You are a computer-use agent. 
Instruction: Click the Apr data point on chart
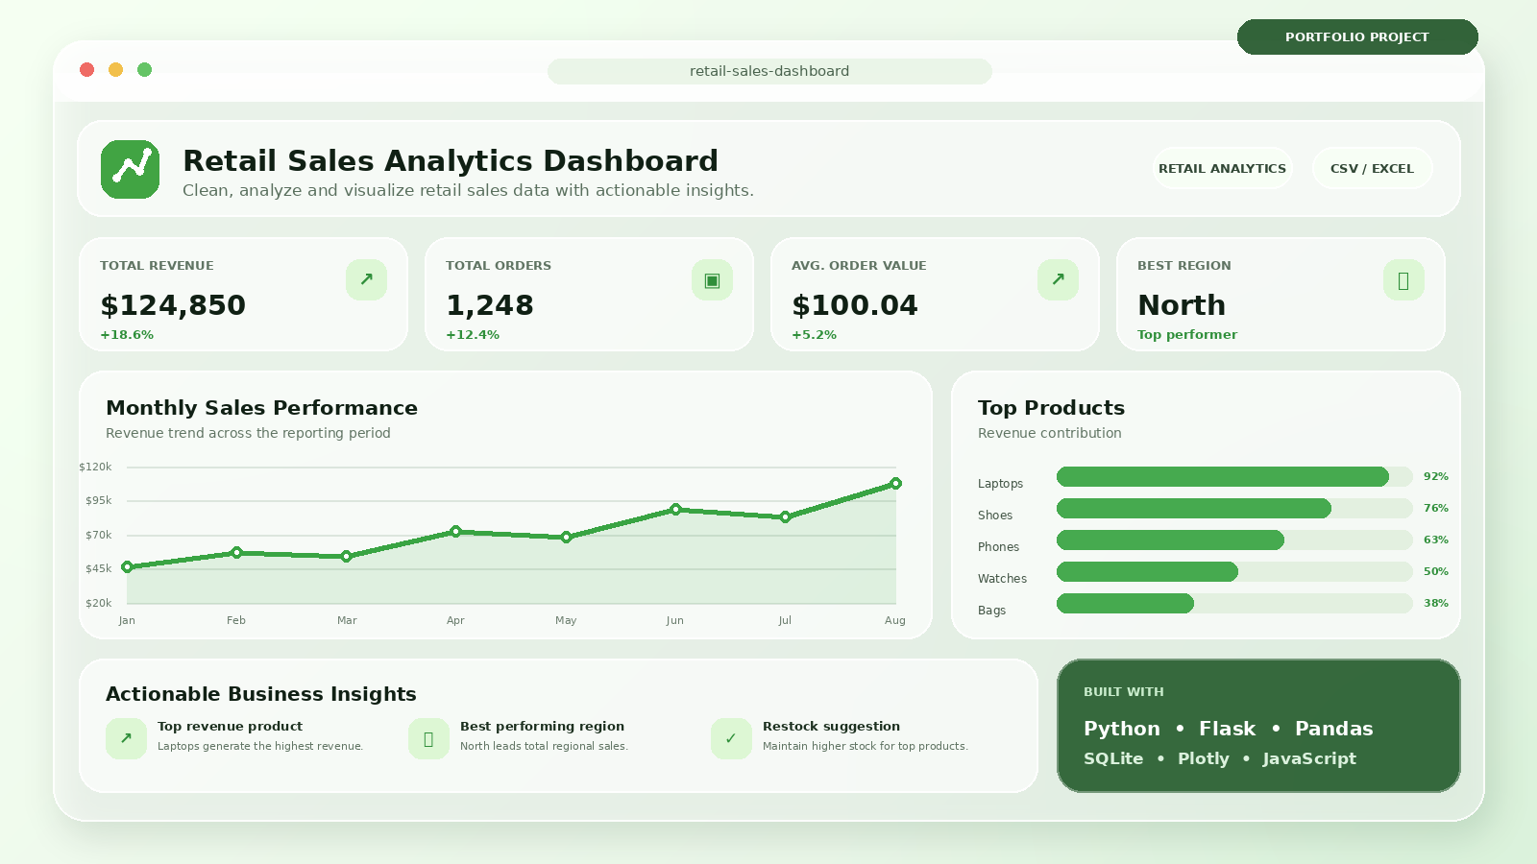coord(455,531)
